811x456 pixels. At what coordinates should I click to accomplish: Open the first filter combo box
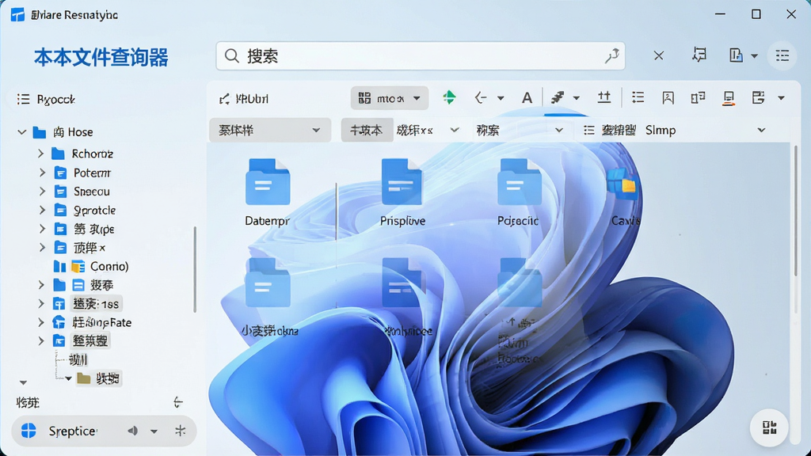coord(269,131)
